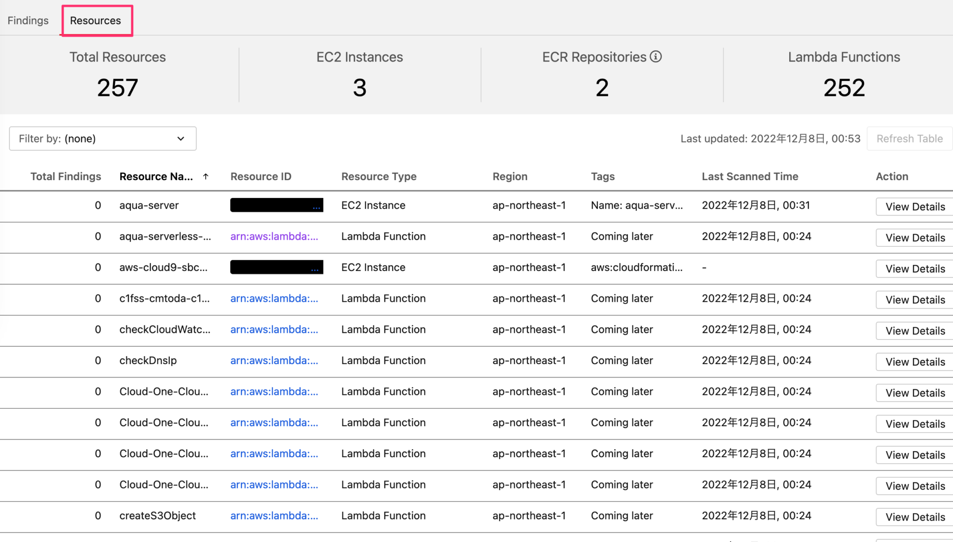The image size is (953, 542).
Task: Click the Lambda Functions summary showing 252
Action: [844, 87]
